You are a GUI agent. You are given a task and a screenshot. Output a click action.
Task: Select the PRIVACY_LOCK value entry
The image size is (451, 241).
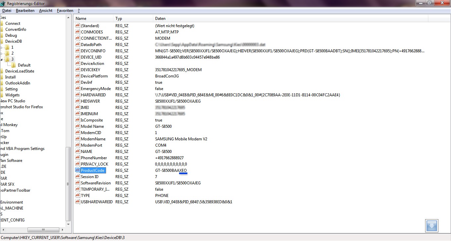95,164
